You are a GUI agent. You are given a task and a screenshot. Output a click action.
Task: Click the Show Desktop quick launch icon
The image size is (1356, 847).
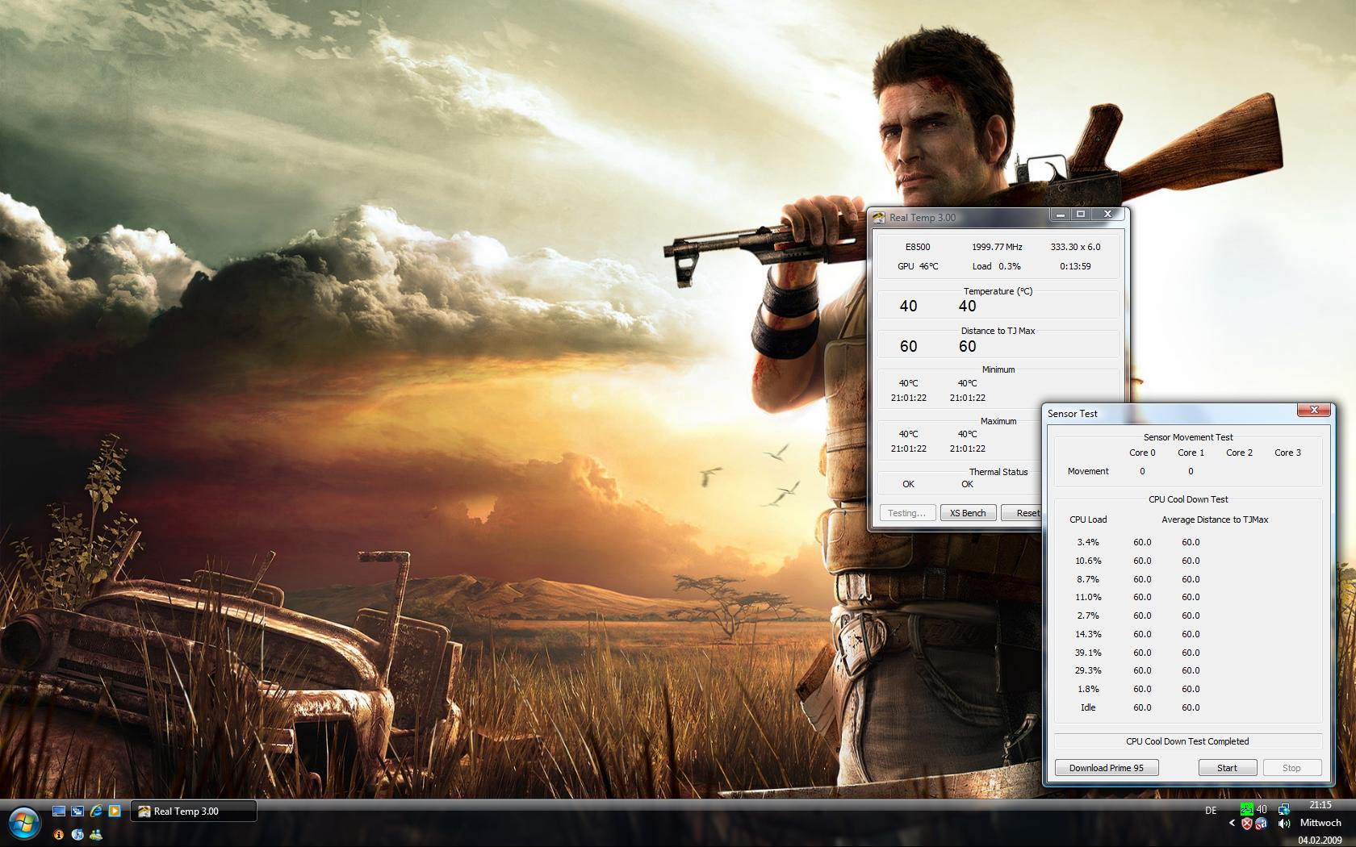[x=59, y=811]
